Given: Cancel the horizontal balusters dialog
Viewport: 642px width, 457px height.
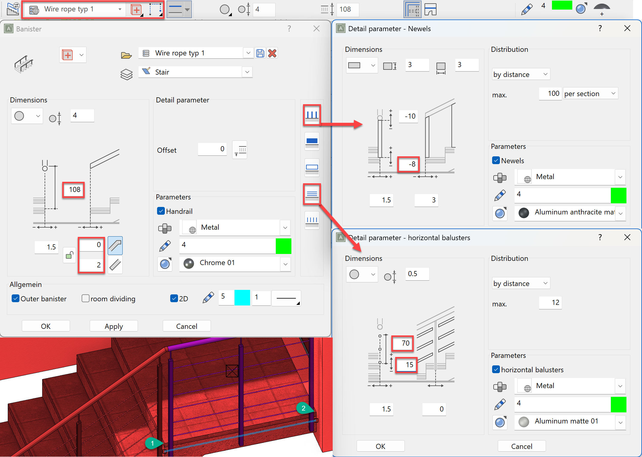Looking at the screenshot, I should click(x=522, y=446).
